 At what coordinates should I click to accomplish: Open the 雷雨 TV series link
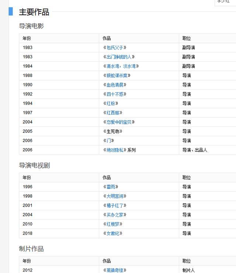click(x=111, y=187)
